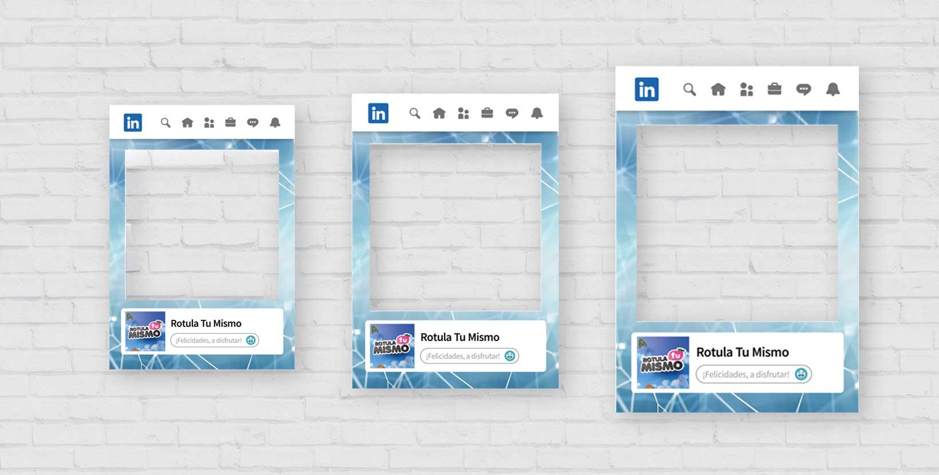
Task: Click the 'Rotula Tu Mismo' name on the largest frame
Action: coord(743,352)
